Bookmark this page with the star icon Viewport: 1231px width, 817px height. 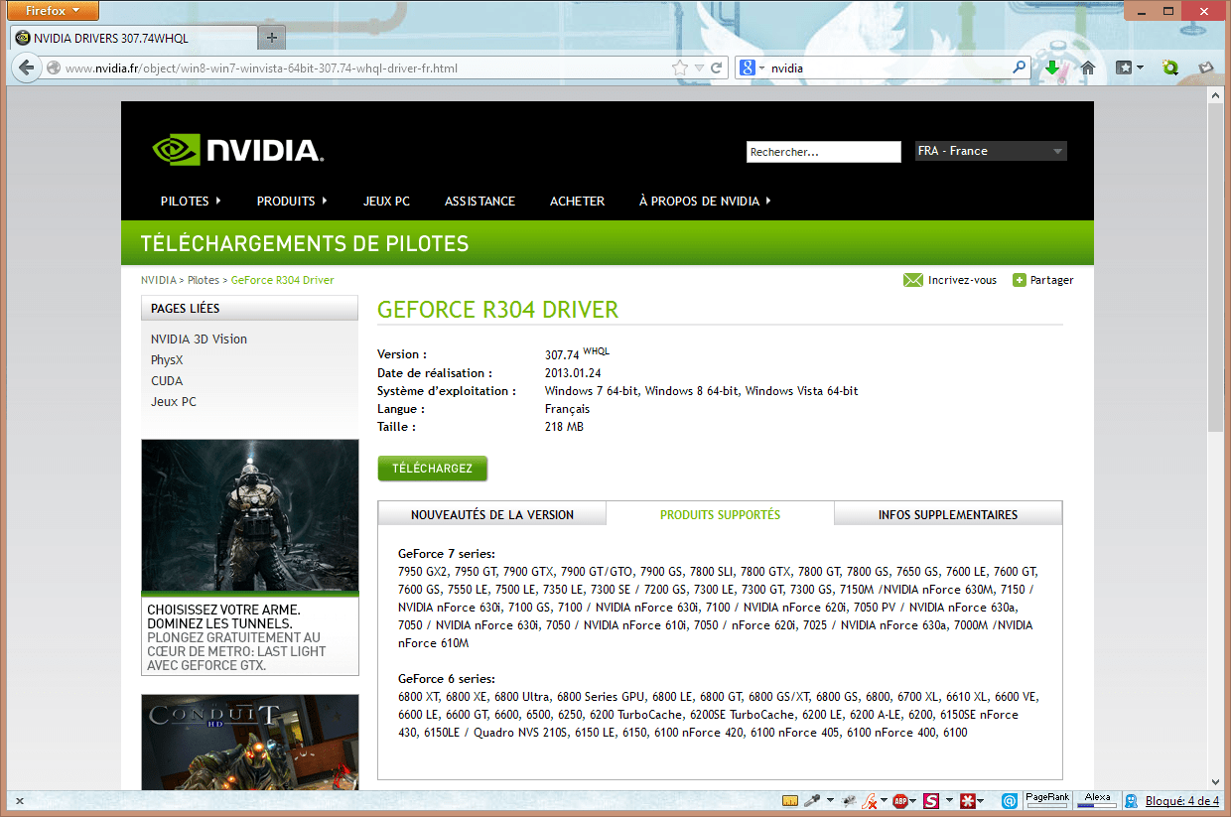click(679, 68)
